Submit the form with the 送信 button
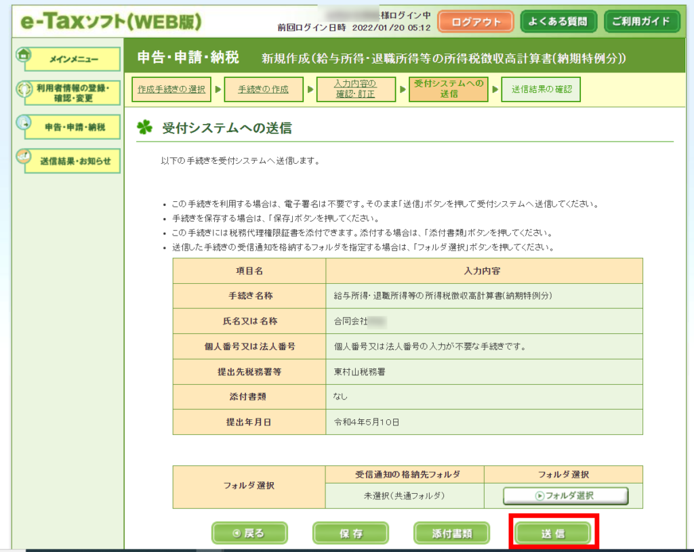This screenshot has height=552, width=694. tap(552, 533)
